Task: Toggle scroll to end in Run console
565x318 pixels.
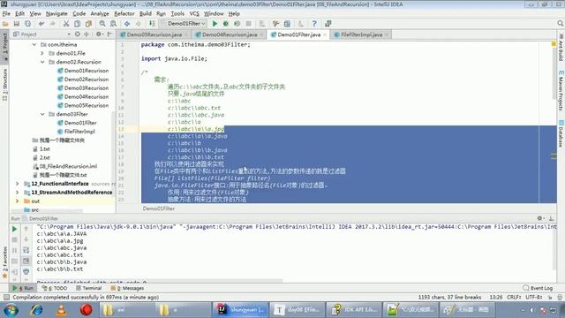Action: [26, 261]
